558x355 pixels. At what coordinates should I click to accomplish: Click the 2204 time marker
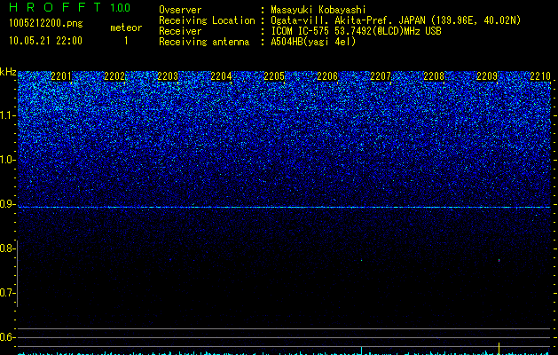click(x=221, y=76)
